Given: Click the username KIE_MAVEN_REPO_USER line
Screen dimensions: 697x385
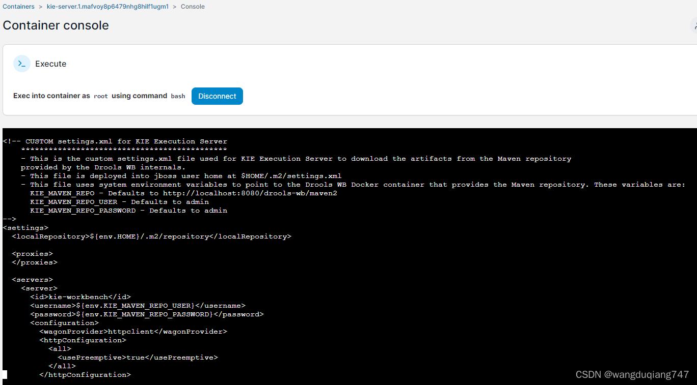Looking at the screenshot, I should 138,306.
